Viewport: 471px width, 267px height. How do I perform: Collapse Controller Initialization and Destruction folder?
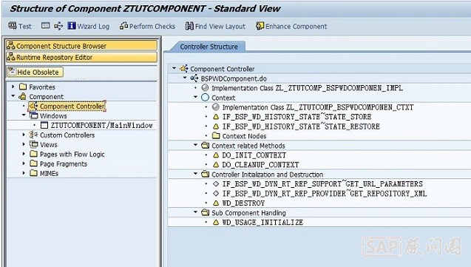(x=195, y=174)
